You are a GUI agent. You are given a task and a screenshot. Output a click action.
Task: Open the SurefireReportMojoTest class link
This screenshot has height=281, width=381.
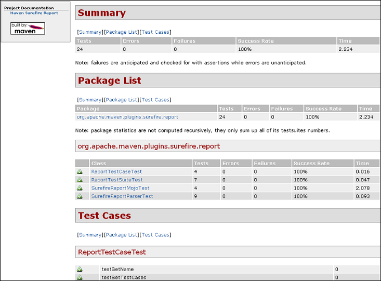(x=120, y=188)
